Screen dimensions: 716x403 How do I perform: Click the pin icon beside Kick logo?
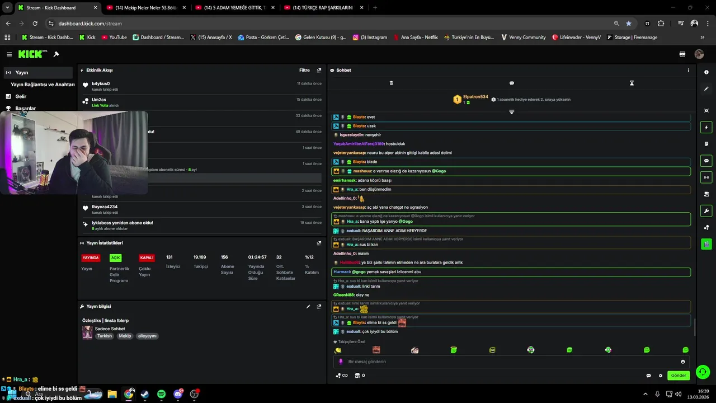click(56, 54)
